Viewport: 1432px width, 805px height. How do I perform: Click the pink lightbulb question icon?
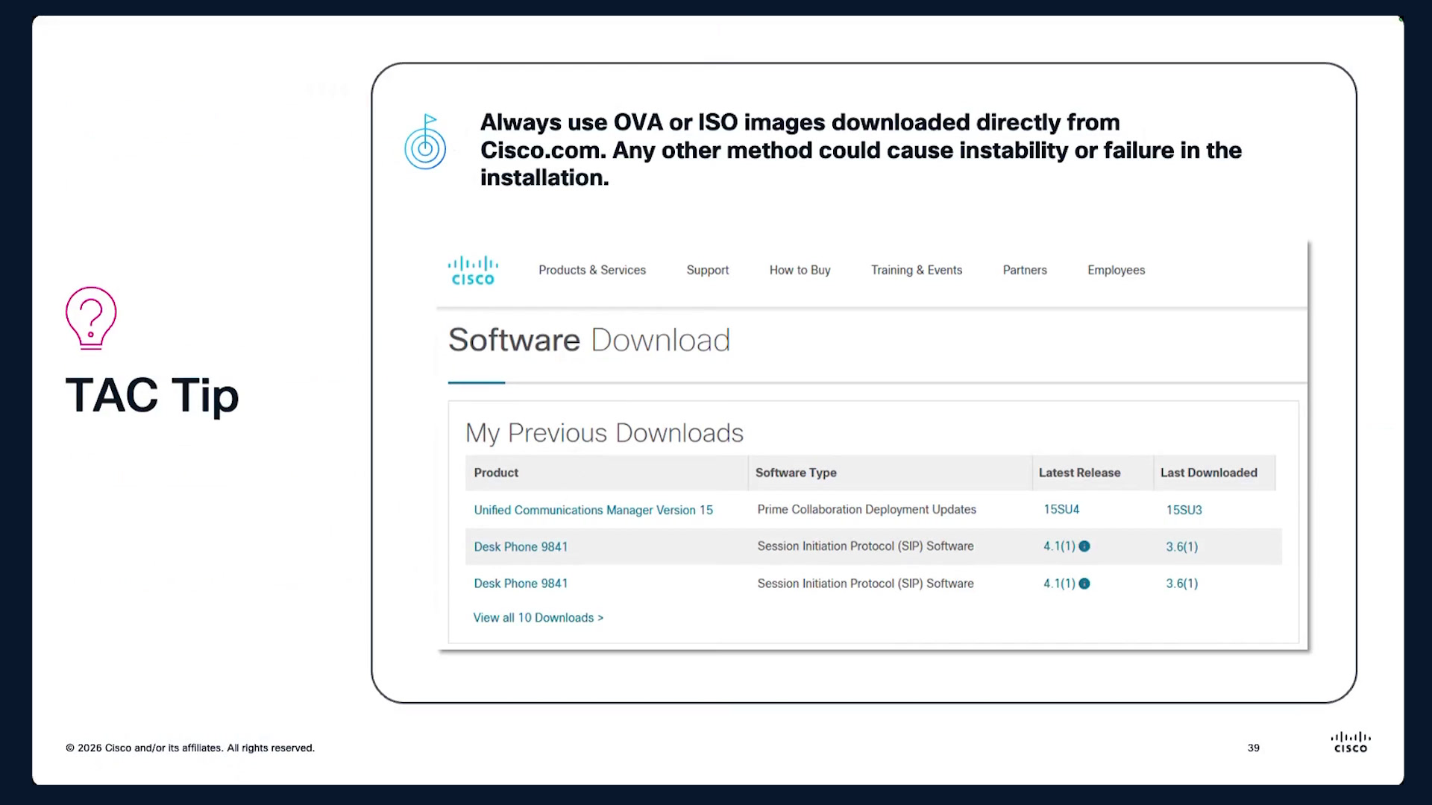91,318
